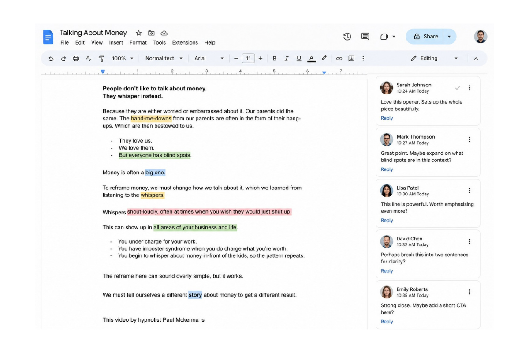Open version history clock icon
Screen dimensions: 529x353
(347, 37)
